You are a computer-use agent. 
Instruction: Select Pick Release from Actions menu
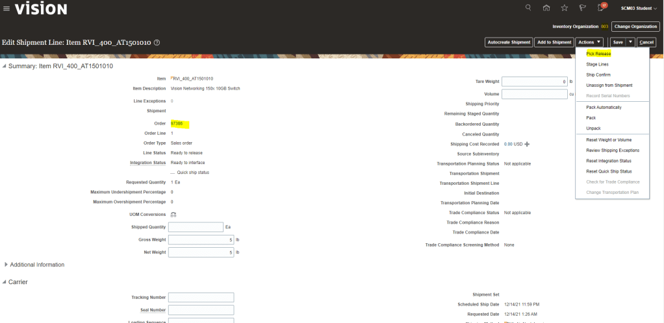[598, 54]
